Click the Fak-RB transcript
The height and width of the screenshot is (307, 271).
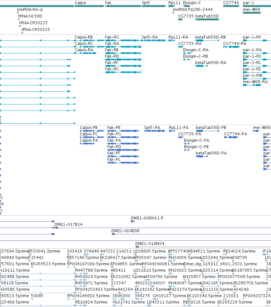point(123,53)
